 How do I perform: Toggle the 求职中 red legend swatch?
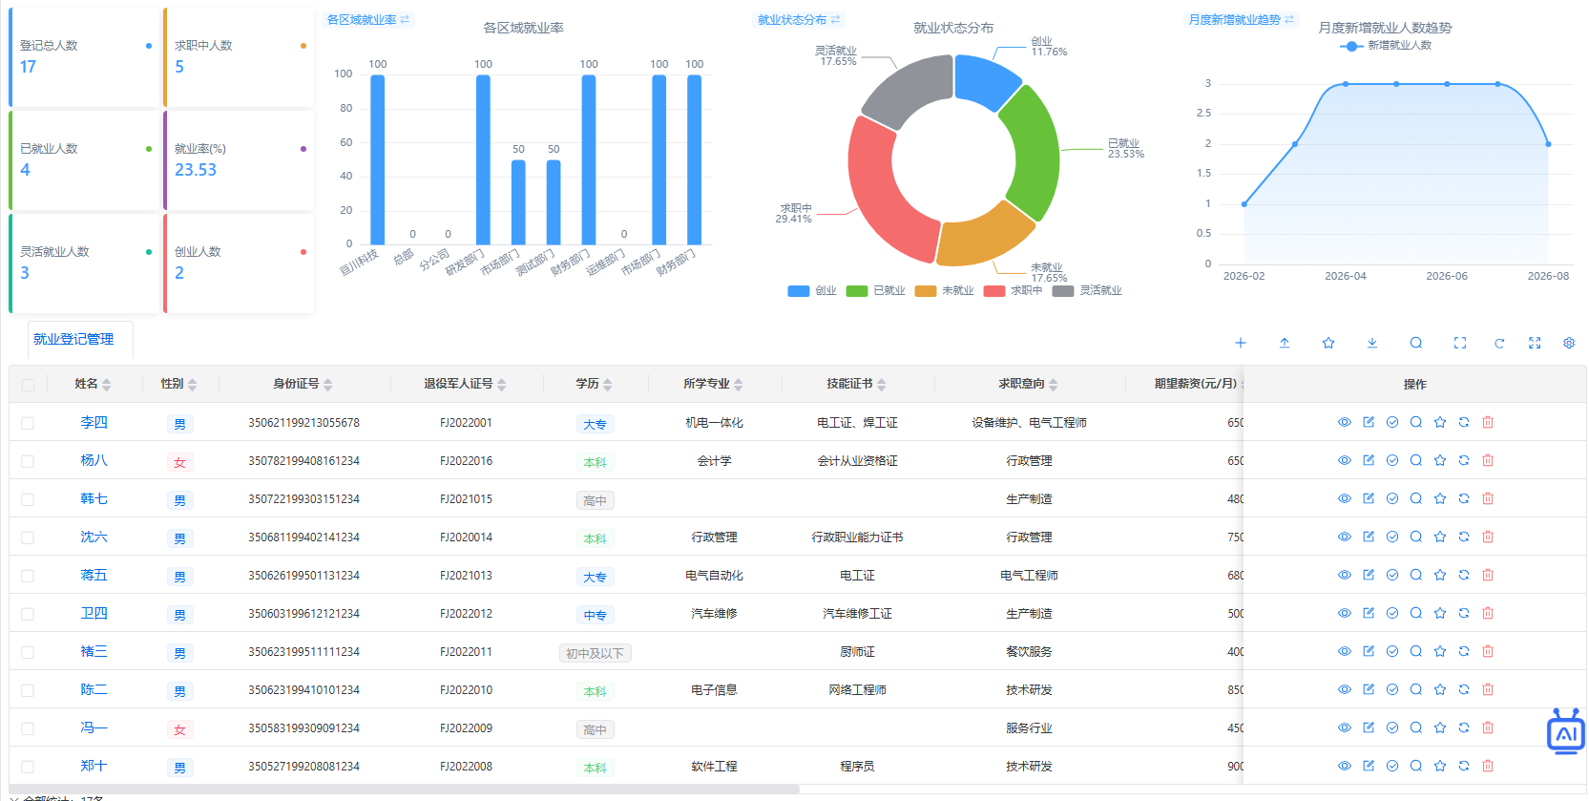tap(994, 291)
